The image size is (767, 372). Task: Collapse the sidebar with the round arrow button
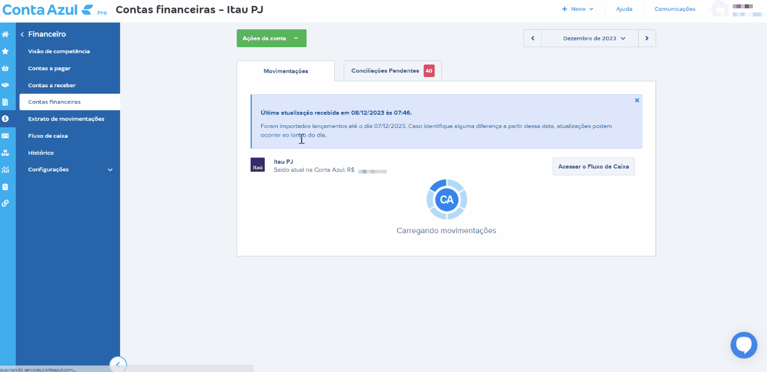(x=118, y=364)
